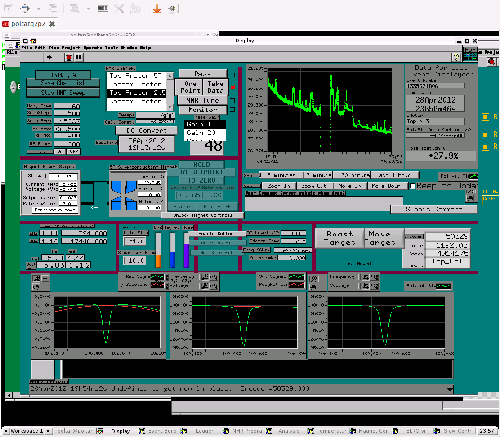Open the viewer toolbar fullscreen dropdown arrow
Image resolution: width=500 pixels, height=437 pixels.
(39, 9)
